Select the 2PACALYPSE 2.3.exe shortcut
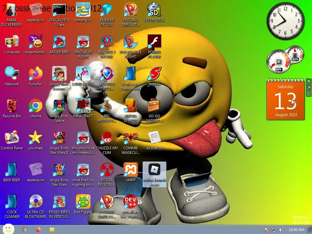312x234 pixels. 59,14
